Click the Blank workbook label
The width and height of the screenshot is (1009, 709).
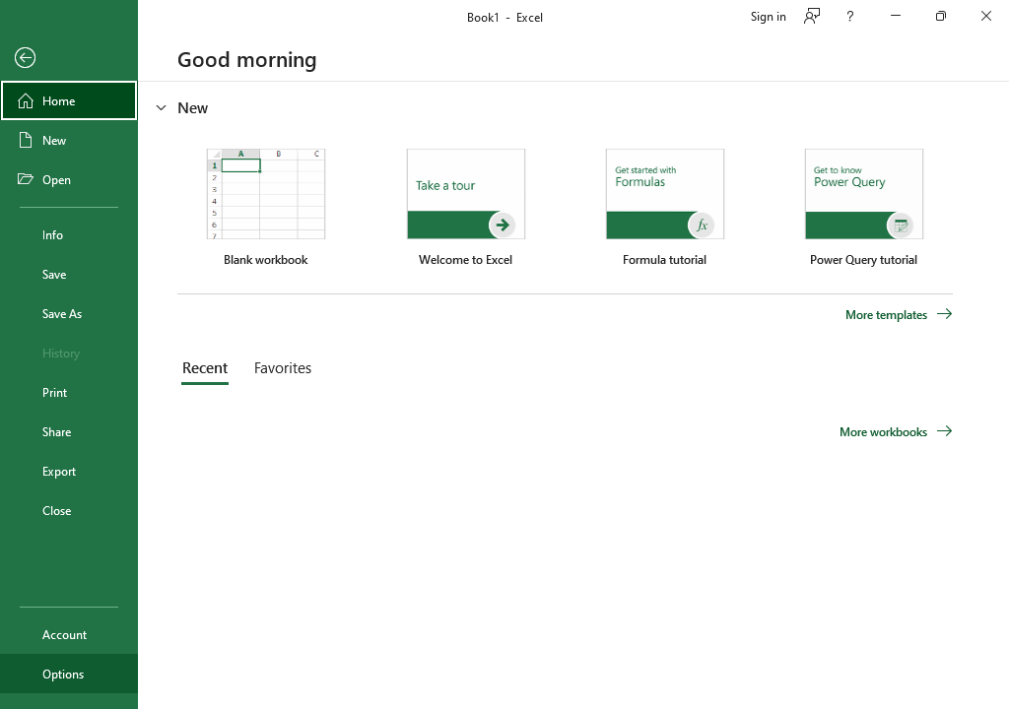[x=266, y=260]
